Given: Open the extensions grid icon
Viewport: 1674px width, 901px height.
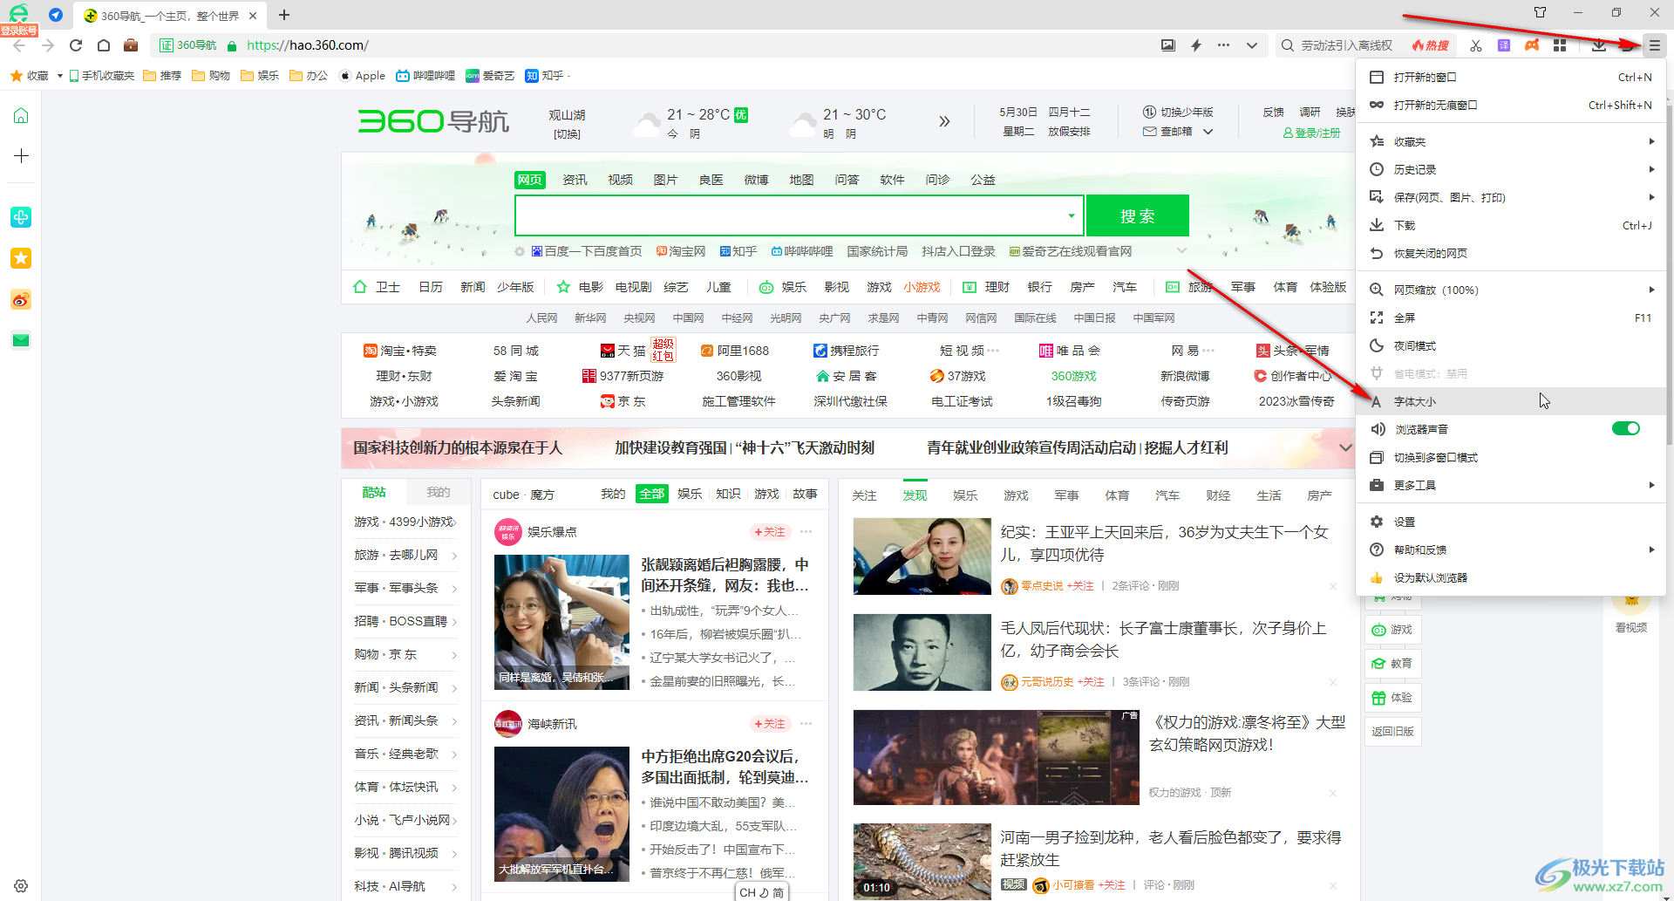Looking at the screenshot, I should (1560, 45).
